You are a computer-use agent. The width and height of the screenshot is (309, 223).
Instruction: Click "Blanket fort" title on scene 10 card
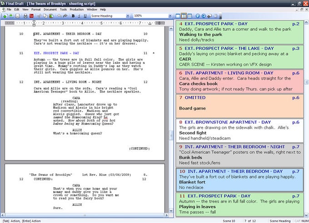click(x=192, y=182)
